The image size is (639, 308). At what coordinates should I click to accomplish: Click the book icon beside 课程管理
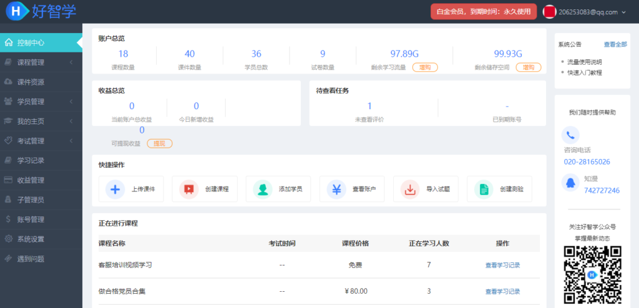click(x=7, y=62)
